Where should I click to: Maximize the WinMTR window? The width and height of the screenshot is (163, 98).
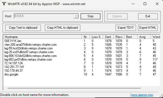(x=145, y=4)
